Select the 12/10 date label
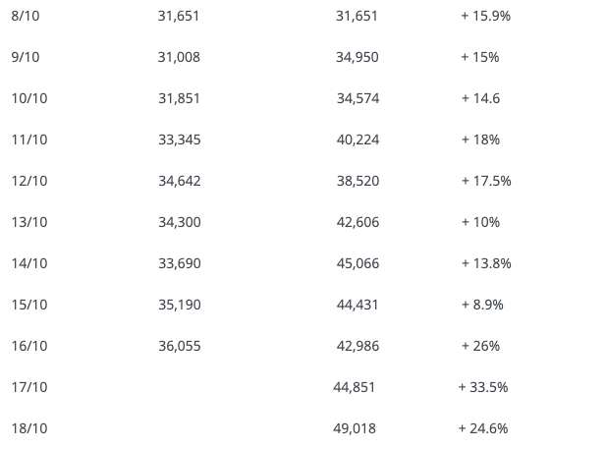The image size is (605, 449). click(29, 181)
